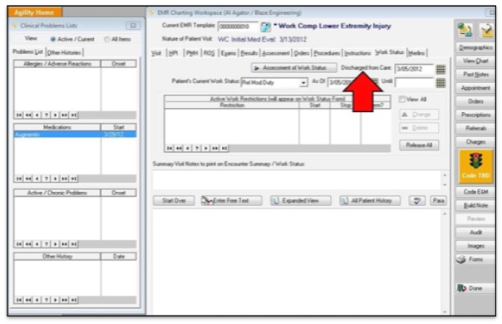The image size is (502, 324).
Task: Switch to the Exams tab
Action: point(229,53)
